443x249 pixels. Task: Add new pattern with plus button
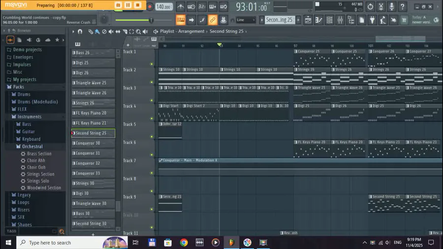298,20
